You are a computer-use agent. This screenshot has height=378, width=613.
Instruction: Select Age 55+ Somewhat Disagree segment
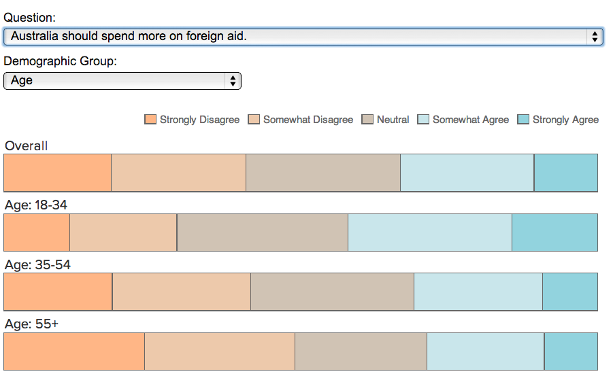(220, 351)
